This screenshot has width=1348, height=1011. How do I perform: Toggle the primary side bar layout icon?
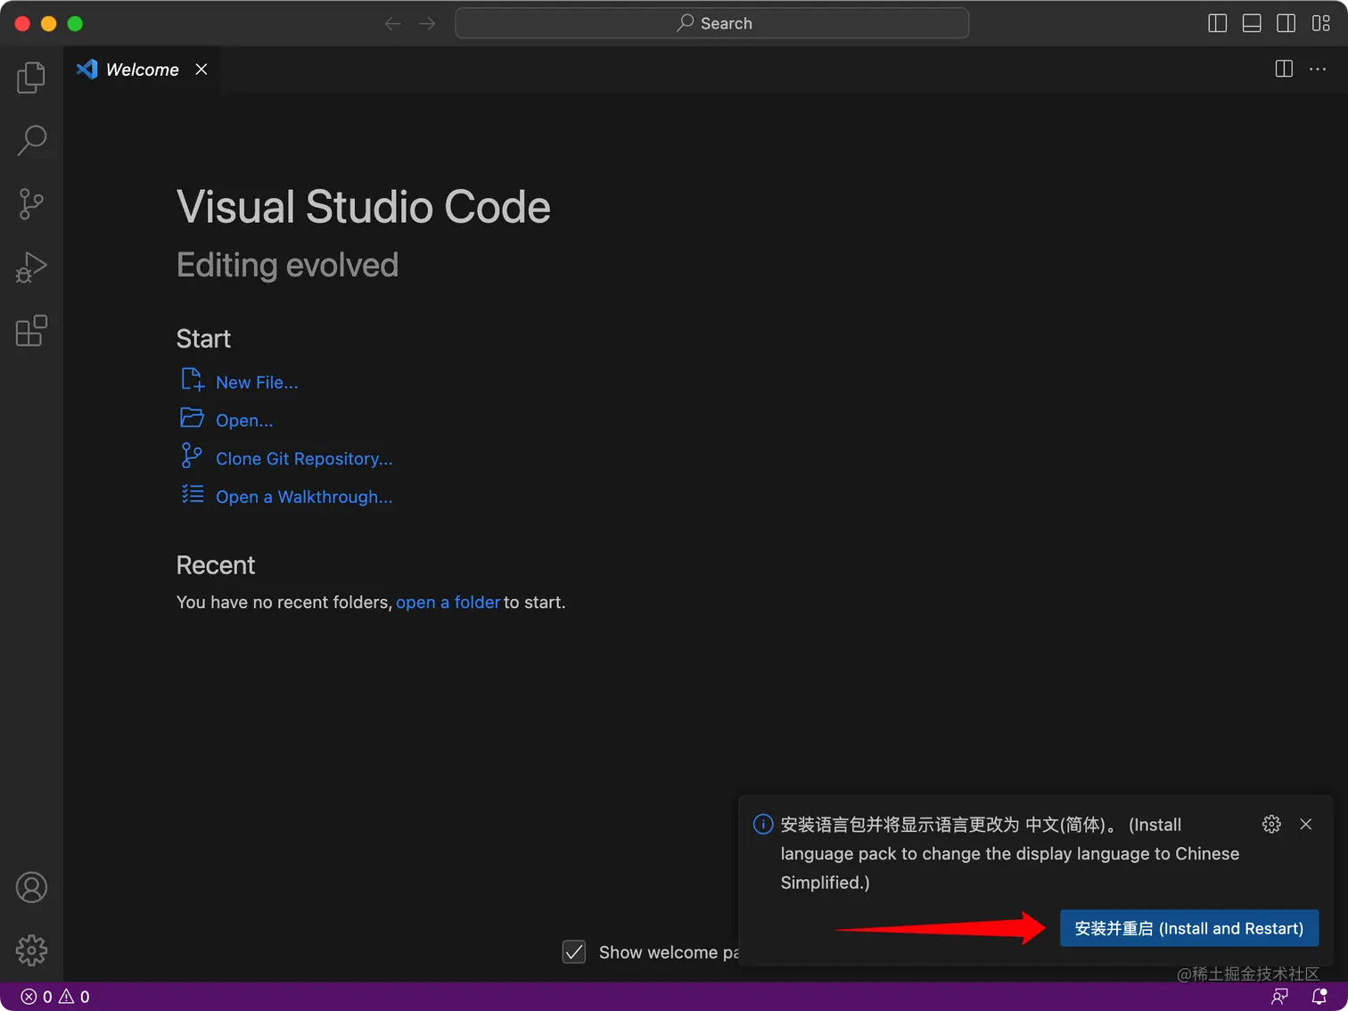(x=1217, y=23)
